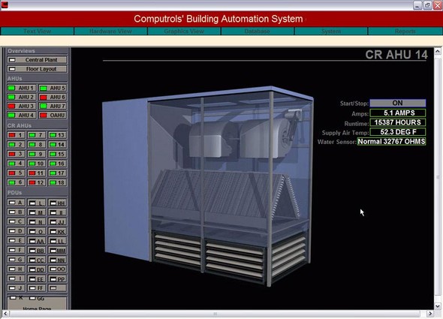Select PDU AA button

pyautogui.click(x=37, y=241)
